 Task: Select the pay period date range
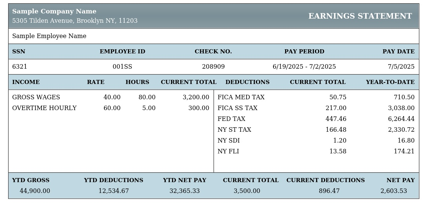[304, 67]
